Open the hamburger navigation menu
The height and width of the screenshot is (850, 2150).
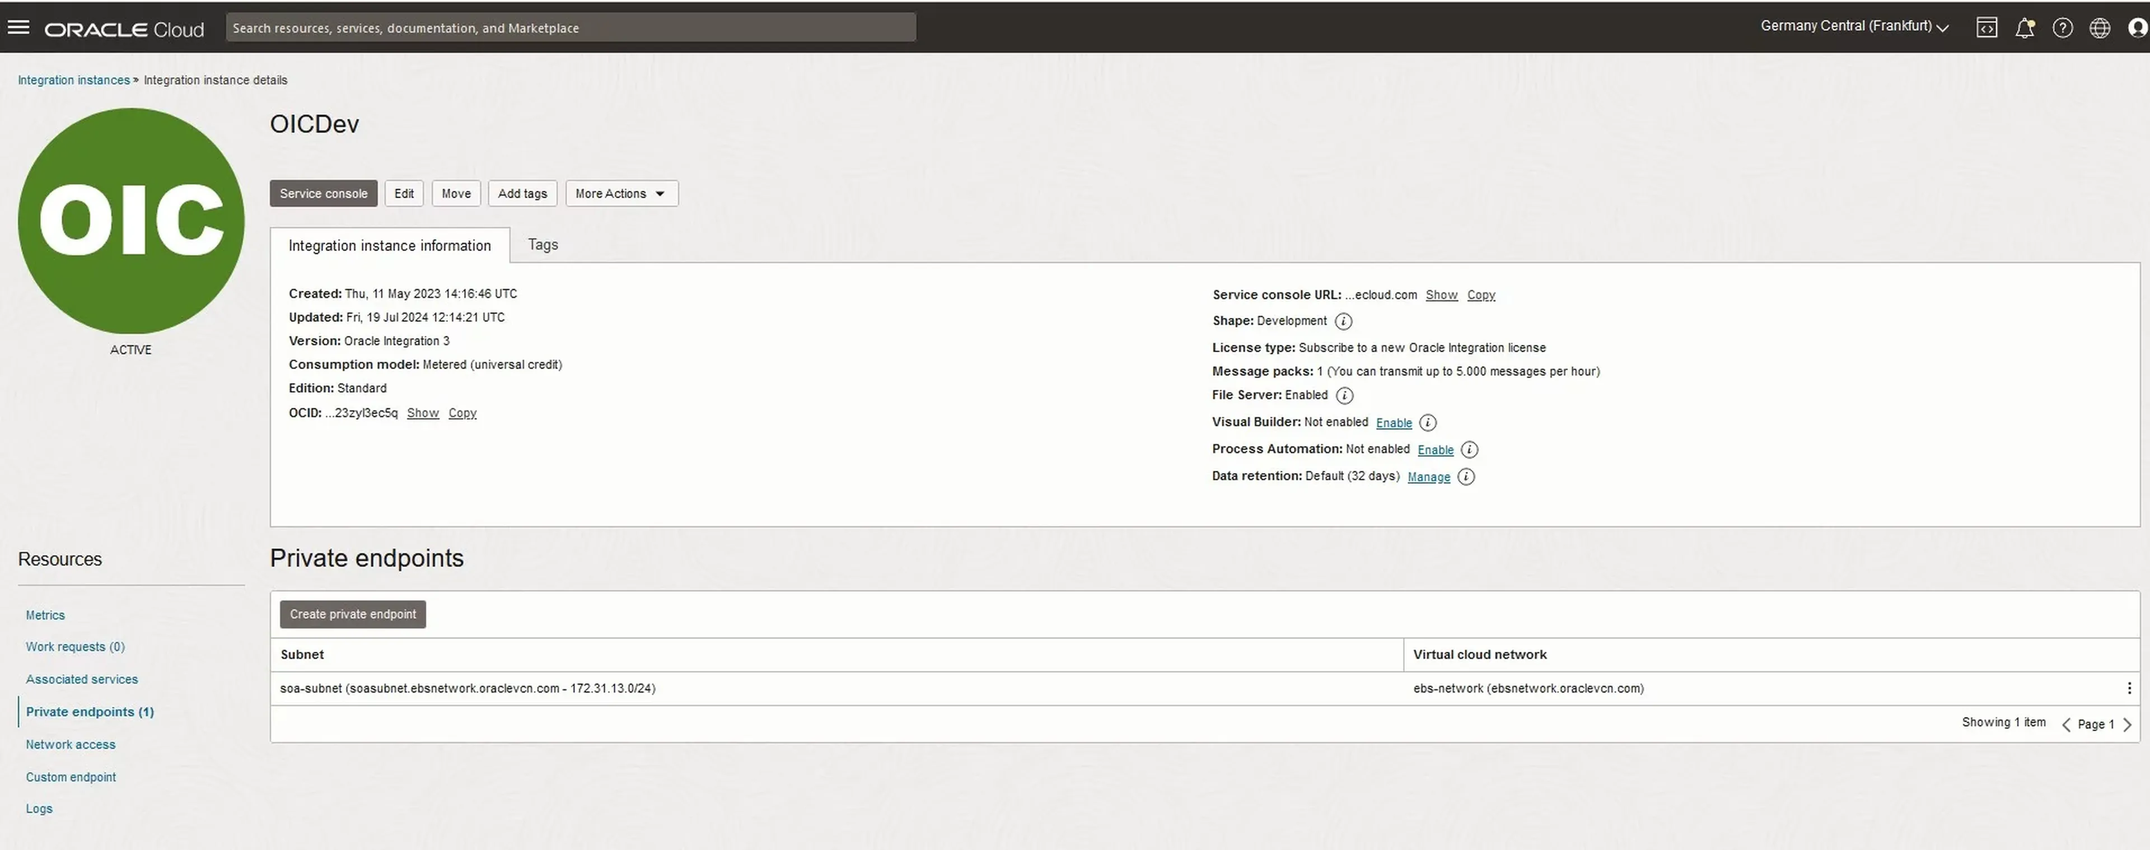point(18,27)
